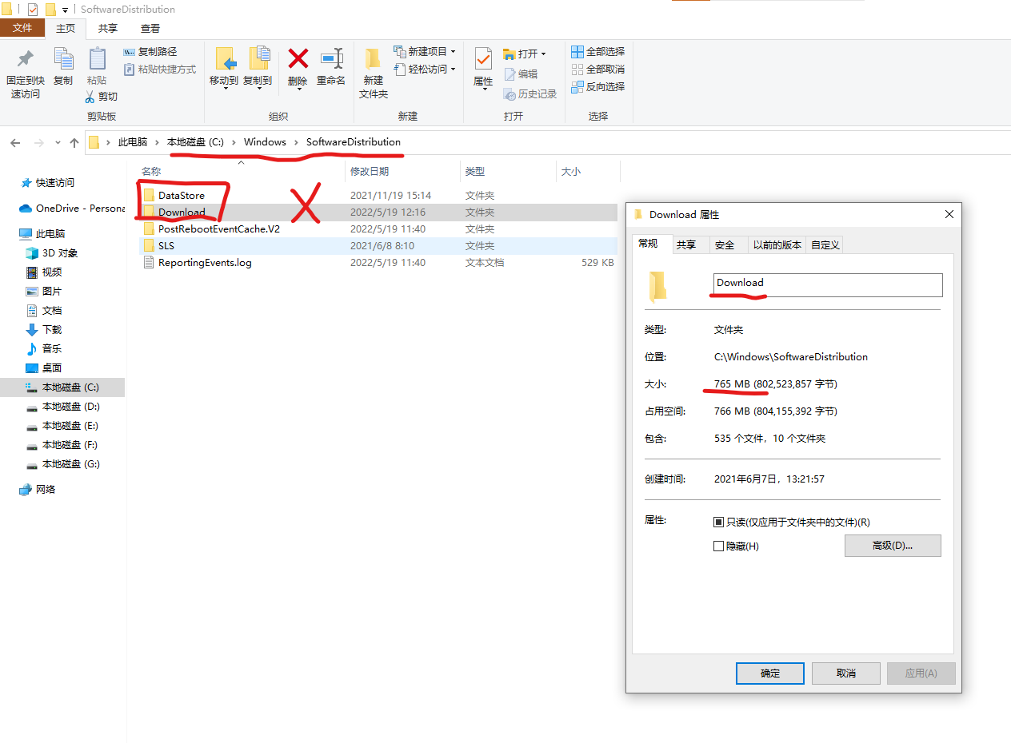Image resolution: width=1011 pixels, height=743 pixels.
Task: Click History (历史记录) in ribbon
Action: click(x=529, y=94)
